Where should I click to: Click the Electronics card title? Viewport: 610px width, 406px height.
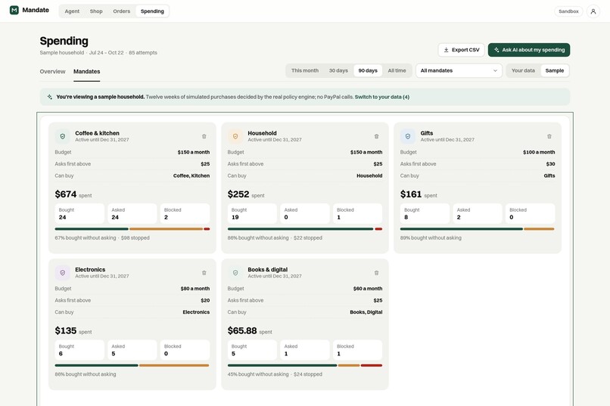[90, 269]
